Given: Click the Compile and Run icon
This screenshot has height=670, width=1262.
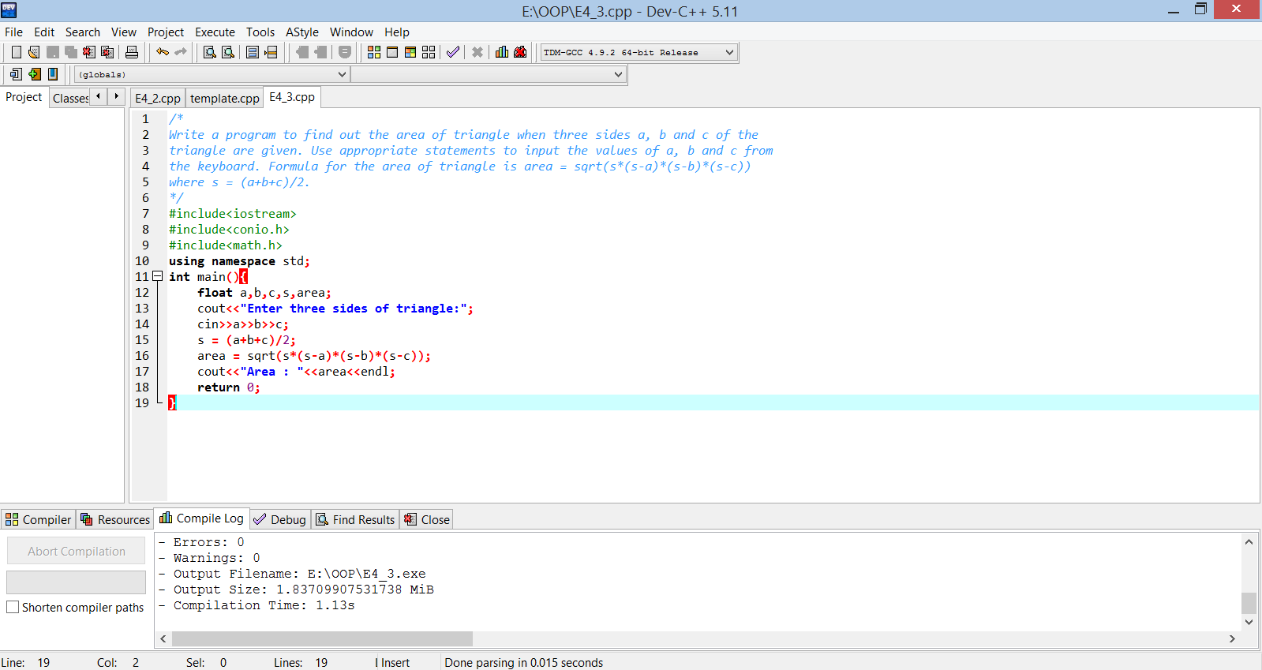Looking at the screenshot, I should click(x=410, y=52).
